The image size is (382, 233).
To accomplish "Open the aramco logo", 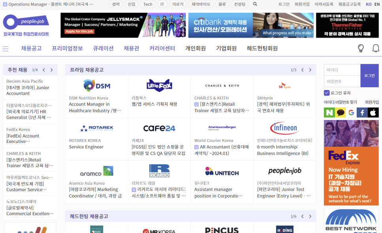I will point(97,171).
